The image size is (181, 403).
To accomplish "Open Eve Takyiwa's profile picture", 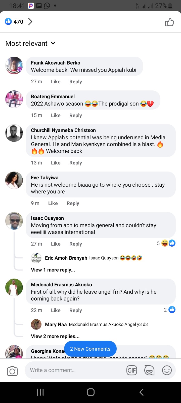I will coord(14,180).
